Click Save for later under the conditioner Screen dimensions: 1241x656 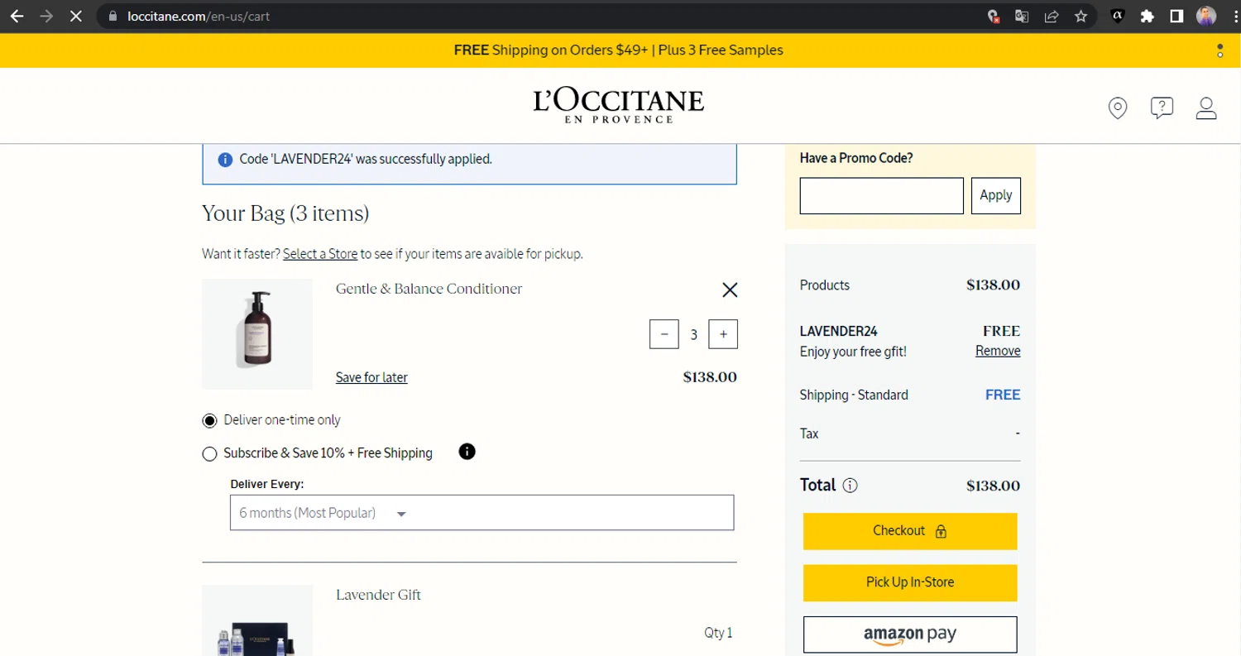pos(371,377)
